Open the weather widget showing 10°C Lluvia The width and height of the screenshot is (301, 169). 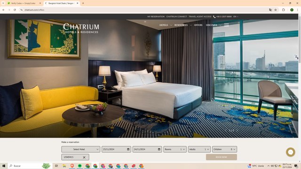tap(256, 166)
